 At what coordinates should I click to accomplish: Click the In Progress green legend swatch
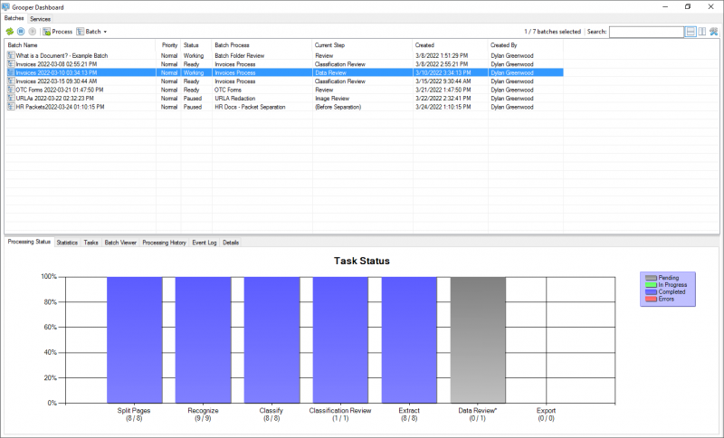pyautogui.click(x=651, y=285)
